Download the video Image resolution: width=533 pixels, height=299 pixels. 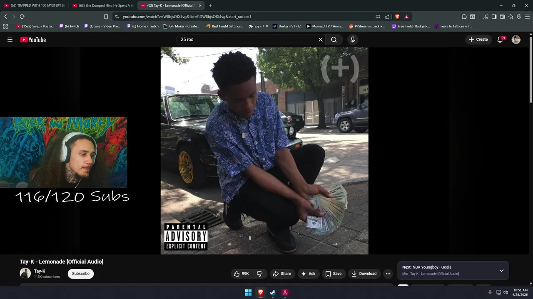point(364,274)
